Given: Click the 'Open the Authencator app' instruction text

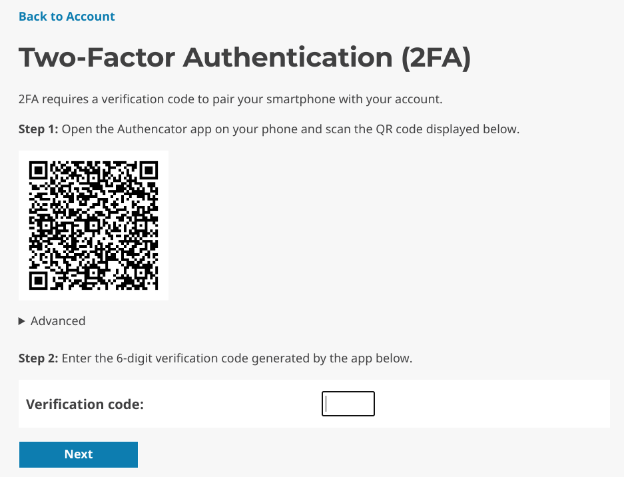Looking at the screenshot, I should [290, 129].
